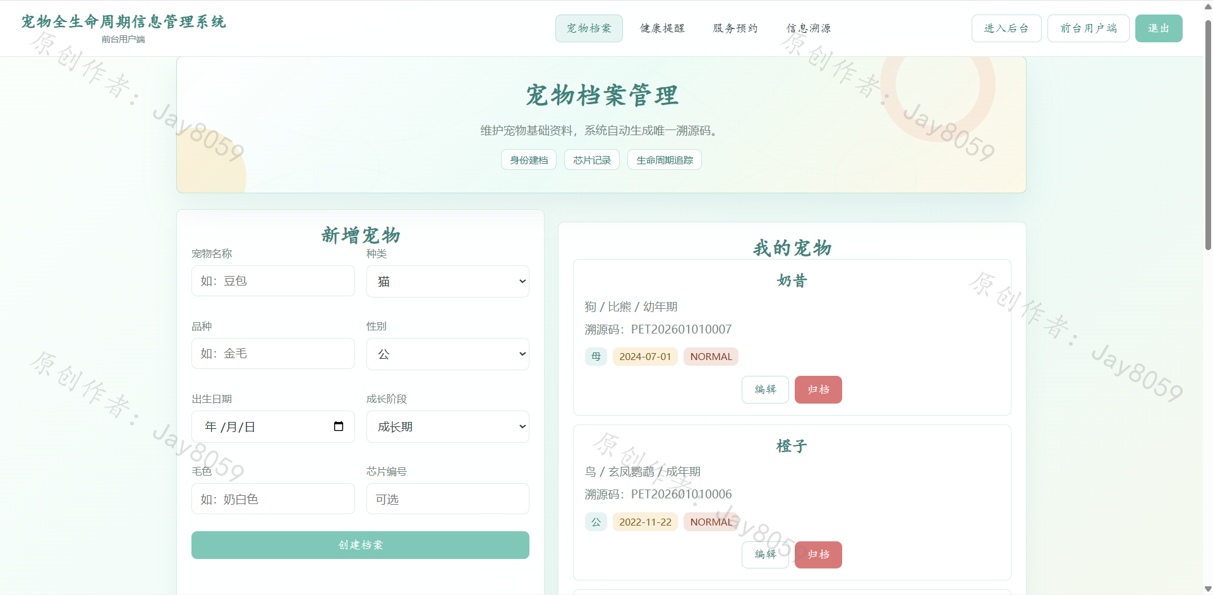Switch to the 宠物档案 nav tab

coord(589,28)
